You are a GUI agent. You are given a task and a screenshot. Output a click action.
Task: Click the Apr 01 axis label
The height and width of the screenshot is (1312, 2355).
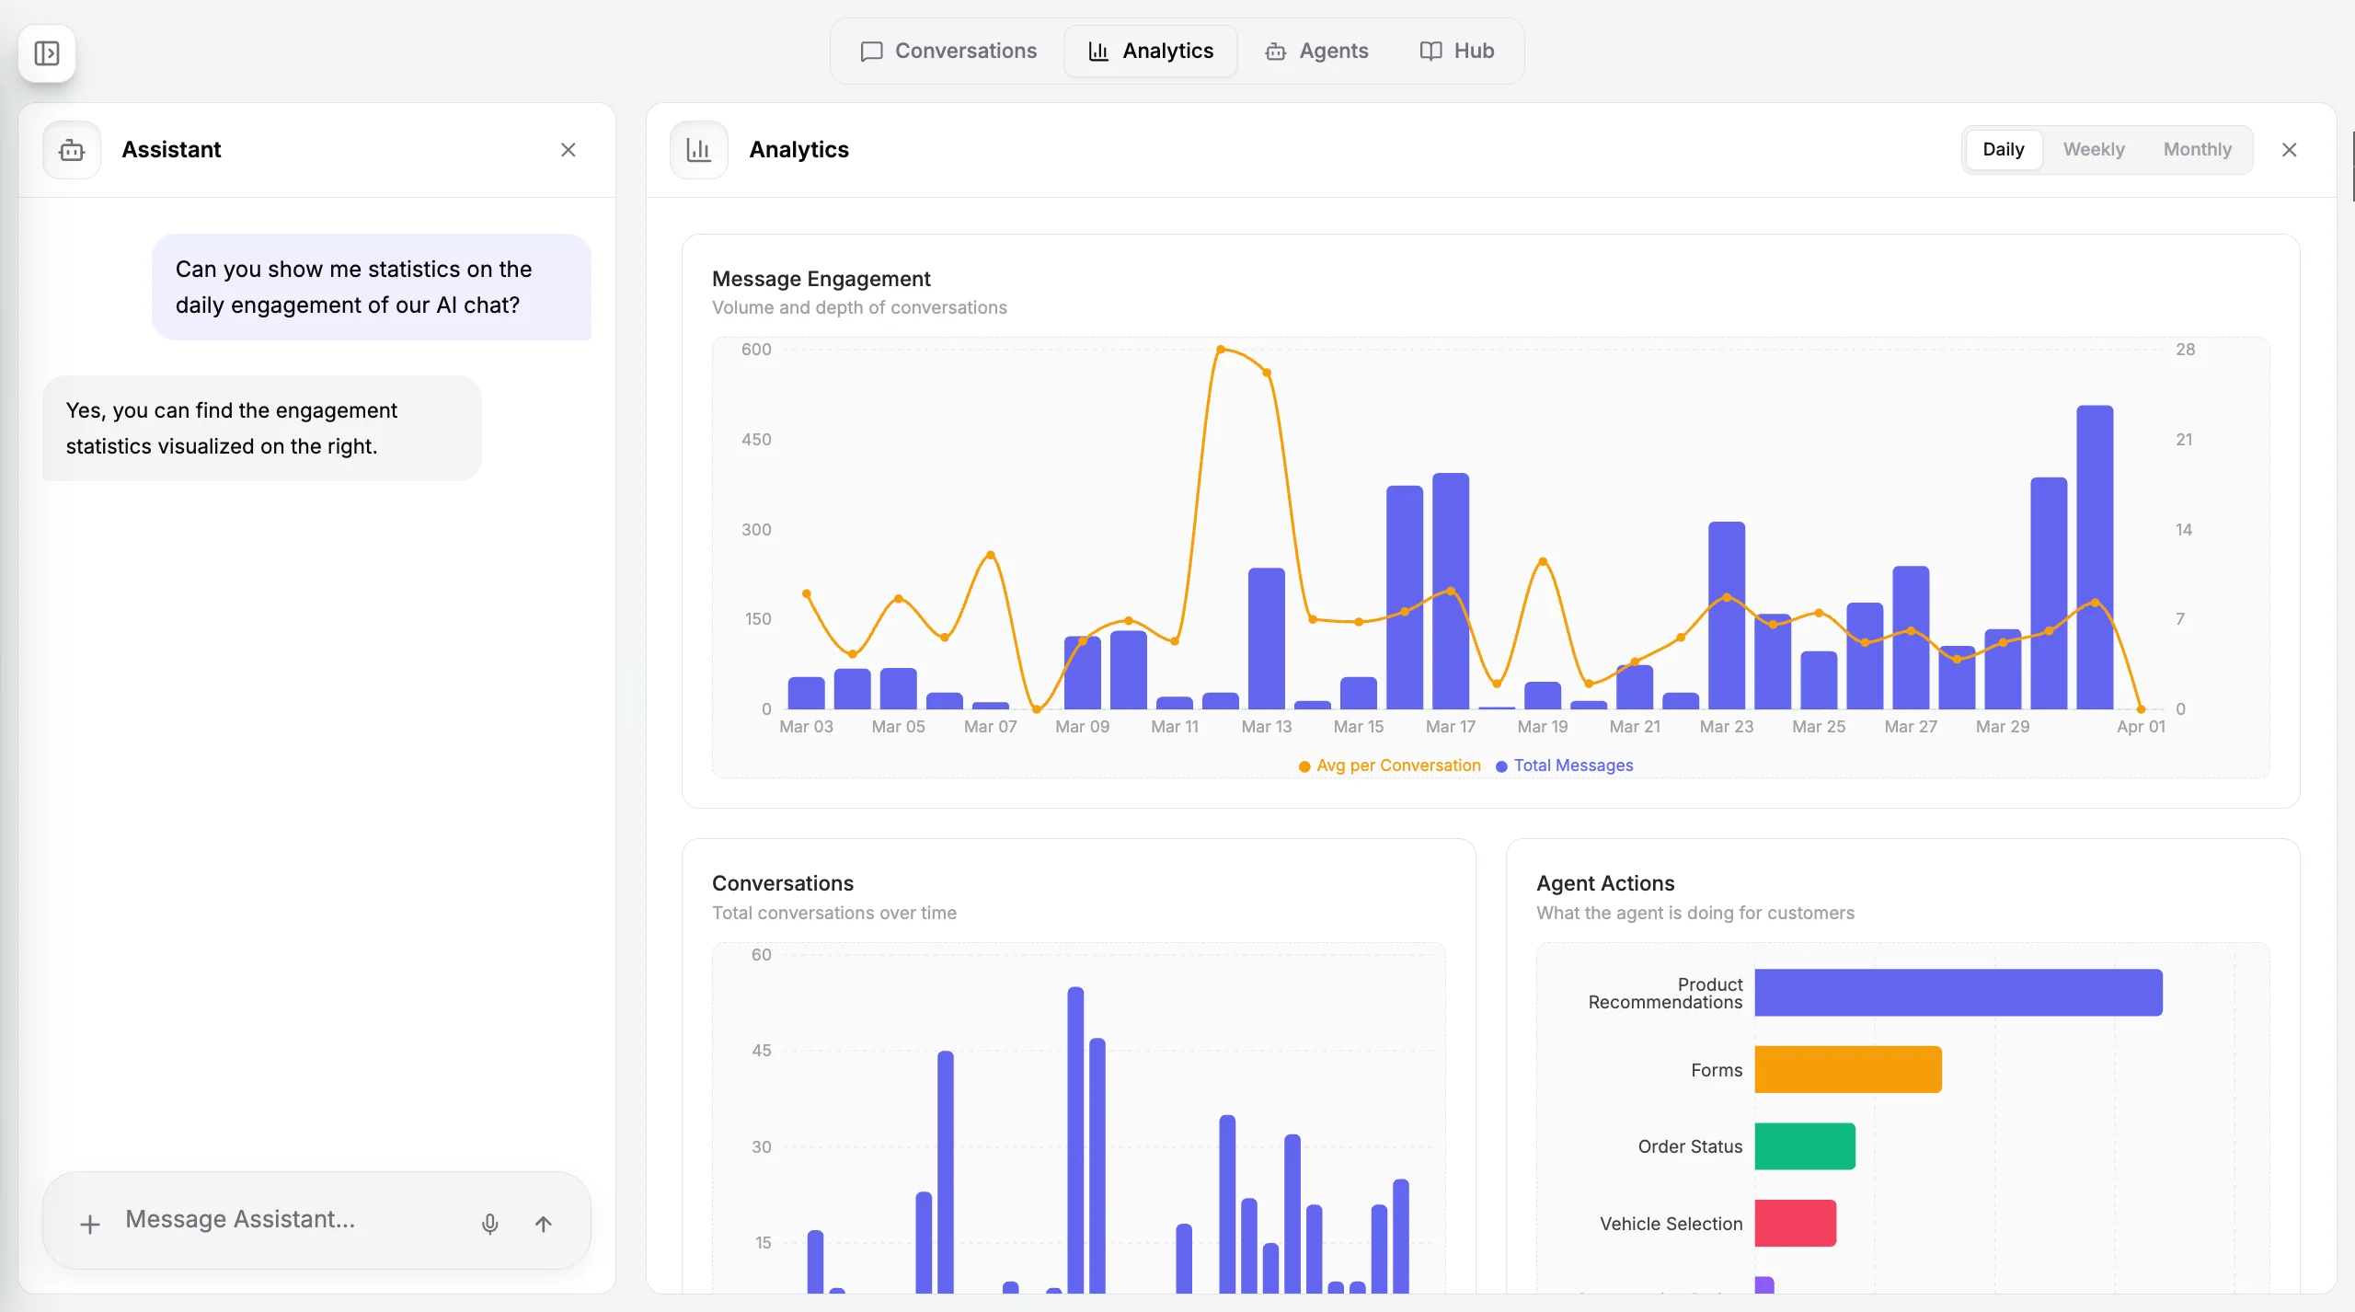coord(2141,727)
